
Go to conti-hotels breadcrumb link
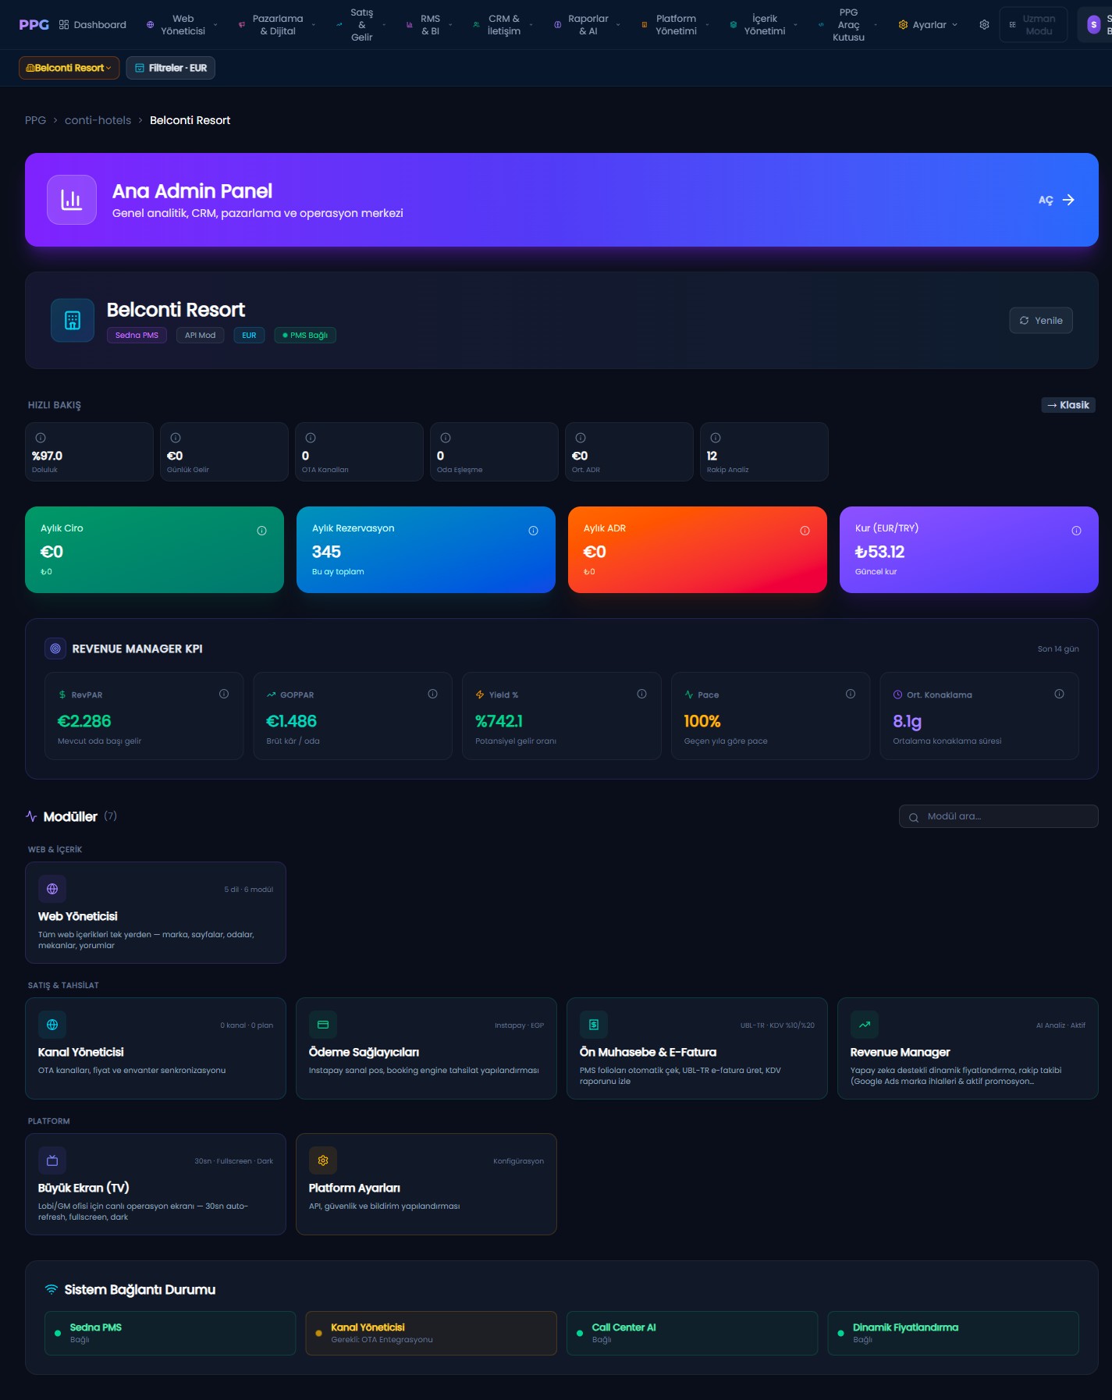click(98, 120)
